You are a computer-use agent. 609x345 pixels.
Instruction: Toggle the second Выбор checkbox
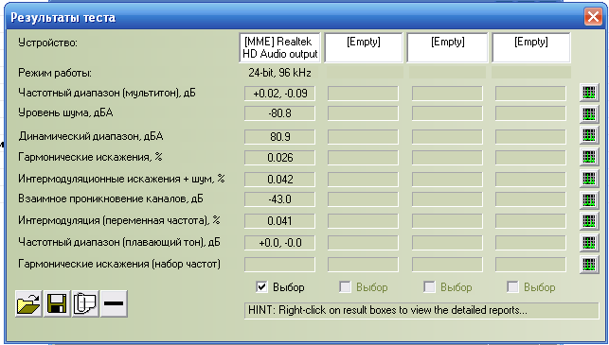pyautogui.click(x=345, y=287)
